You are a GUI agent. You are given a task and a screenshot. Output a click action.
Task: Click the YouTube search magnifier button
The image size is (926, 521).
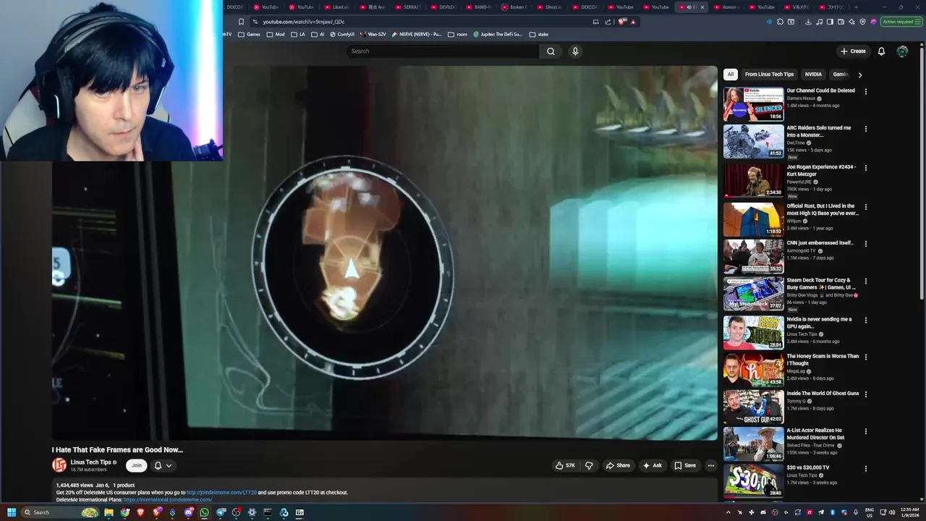pyautogui.click(x=551, y=51)
